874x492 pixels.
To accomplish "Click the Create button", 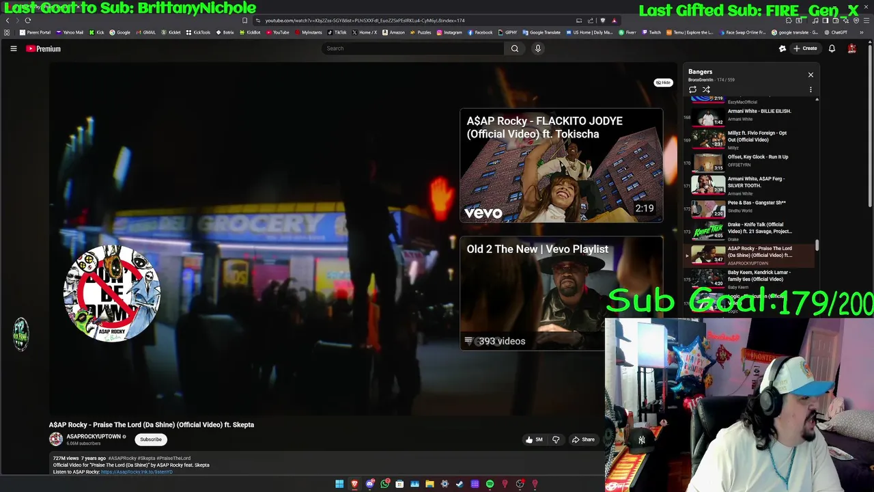I will [805, 49].
